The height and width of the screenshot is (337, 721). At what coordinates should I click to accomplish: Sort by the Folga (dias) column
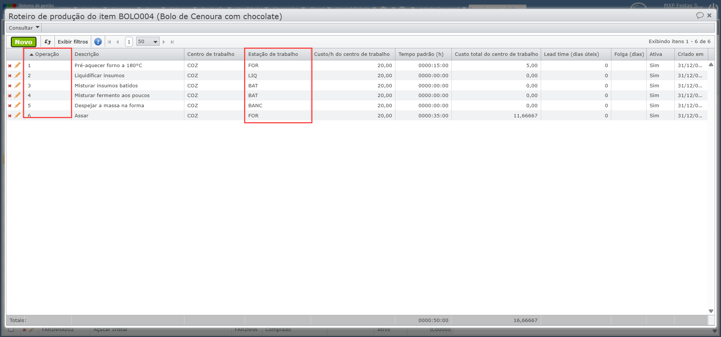[x=629, y=54]
